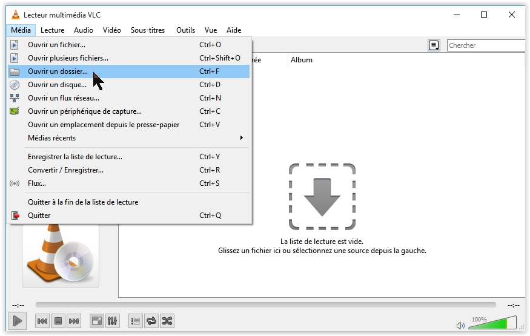Toggle shuffle random playback
This screenshot has width=530, height=336.
(x=167, y=321)
